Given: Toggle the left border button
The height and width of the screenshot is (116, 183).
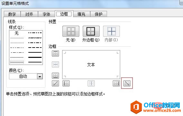Looking at the screenshot, I should click(66, 84).
